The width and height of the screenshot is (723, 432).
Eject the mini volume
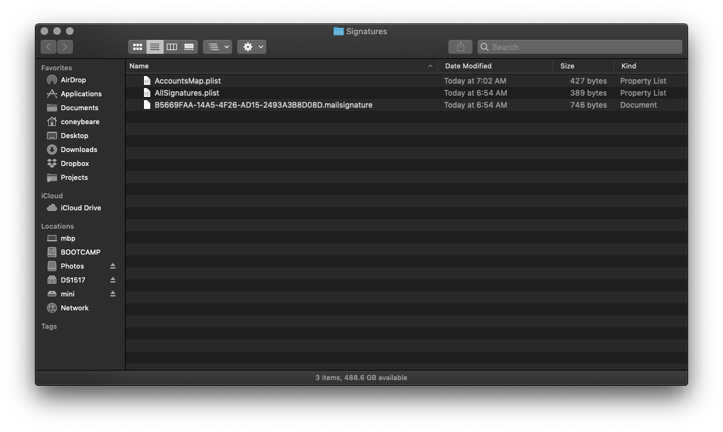tap(113, 294)
